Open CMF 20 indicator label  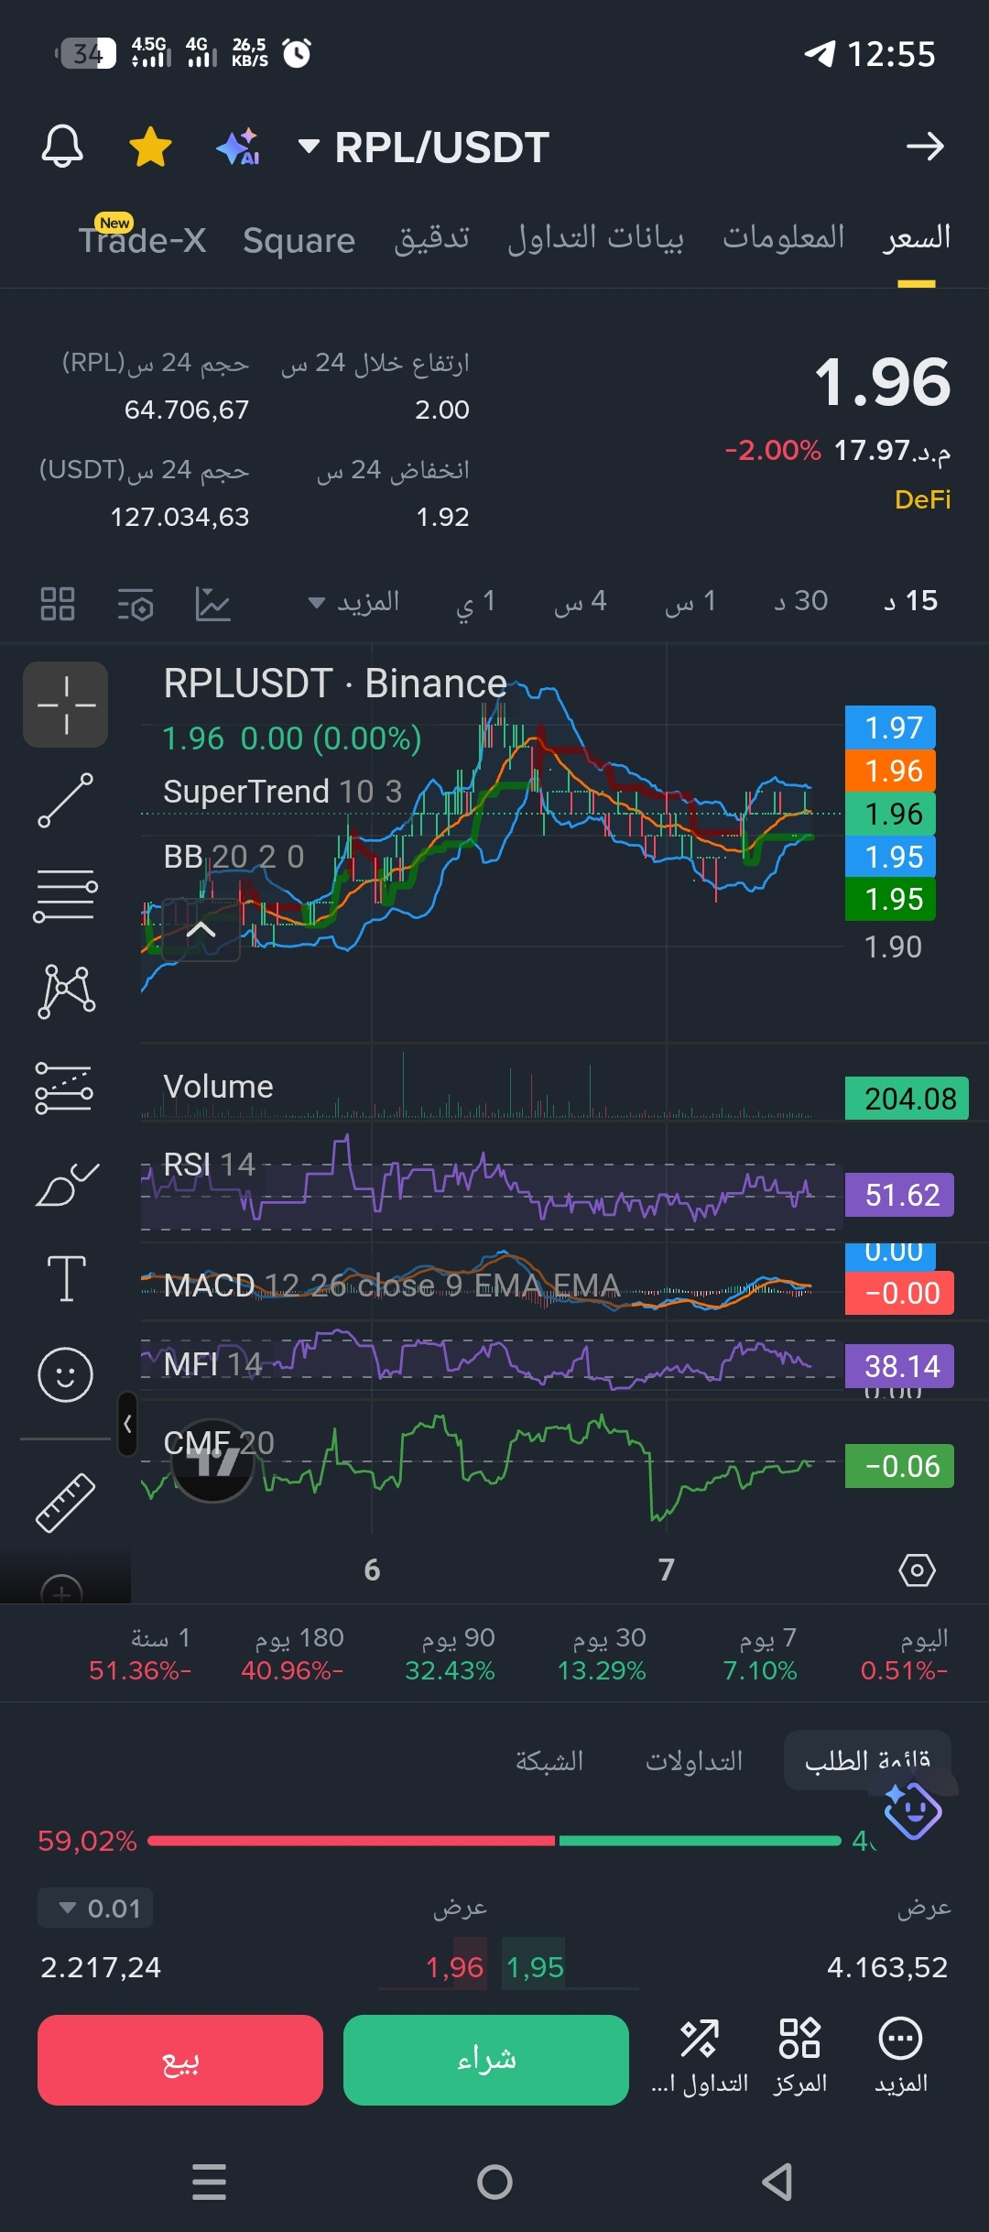point(219,1442)
